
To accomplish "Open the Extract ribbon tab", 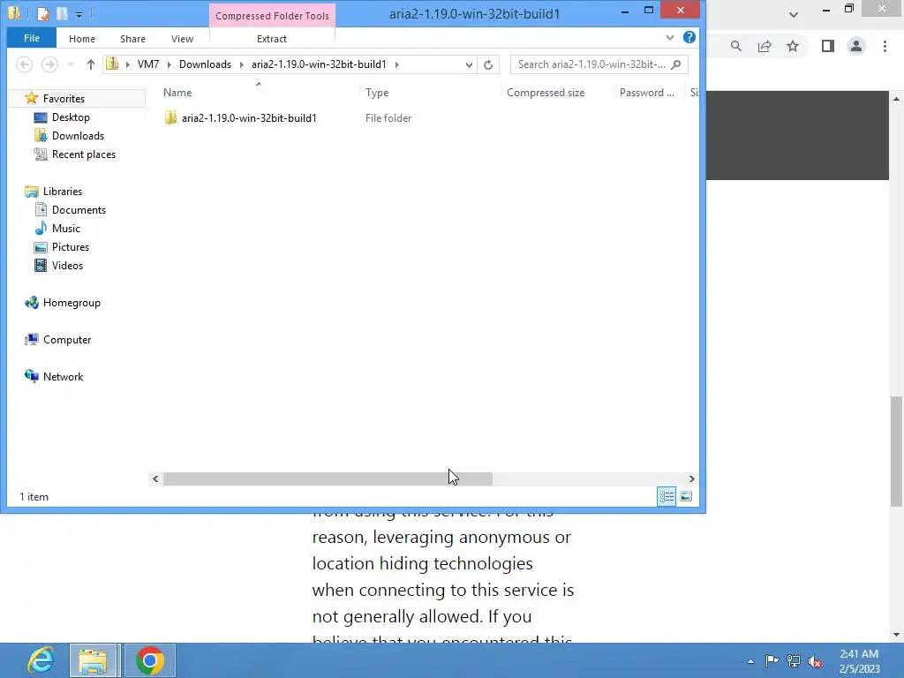I will (x=272, y=39).
